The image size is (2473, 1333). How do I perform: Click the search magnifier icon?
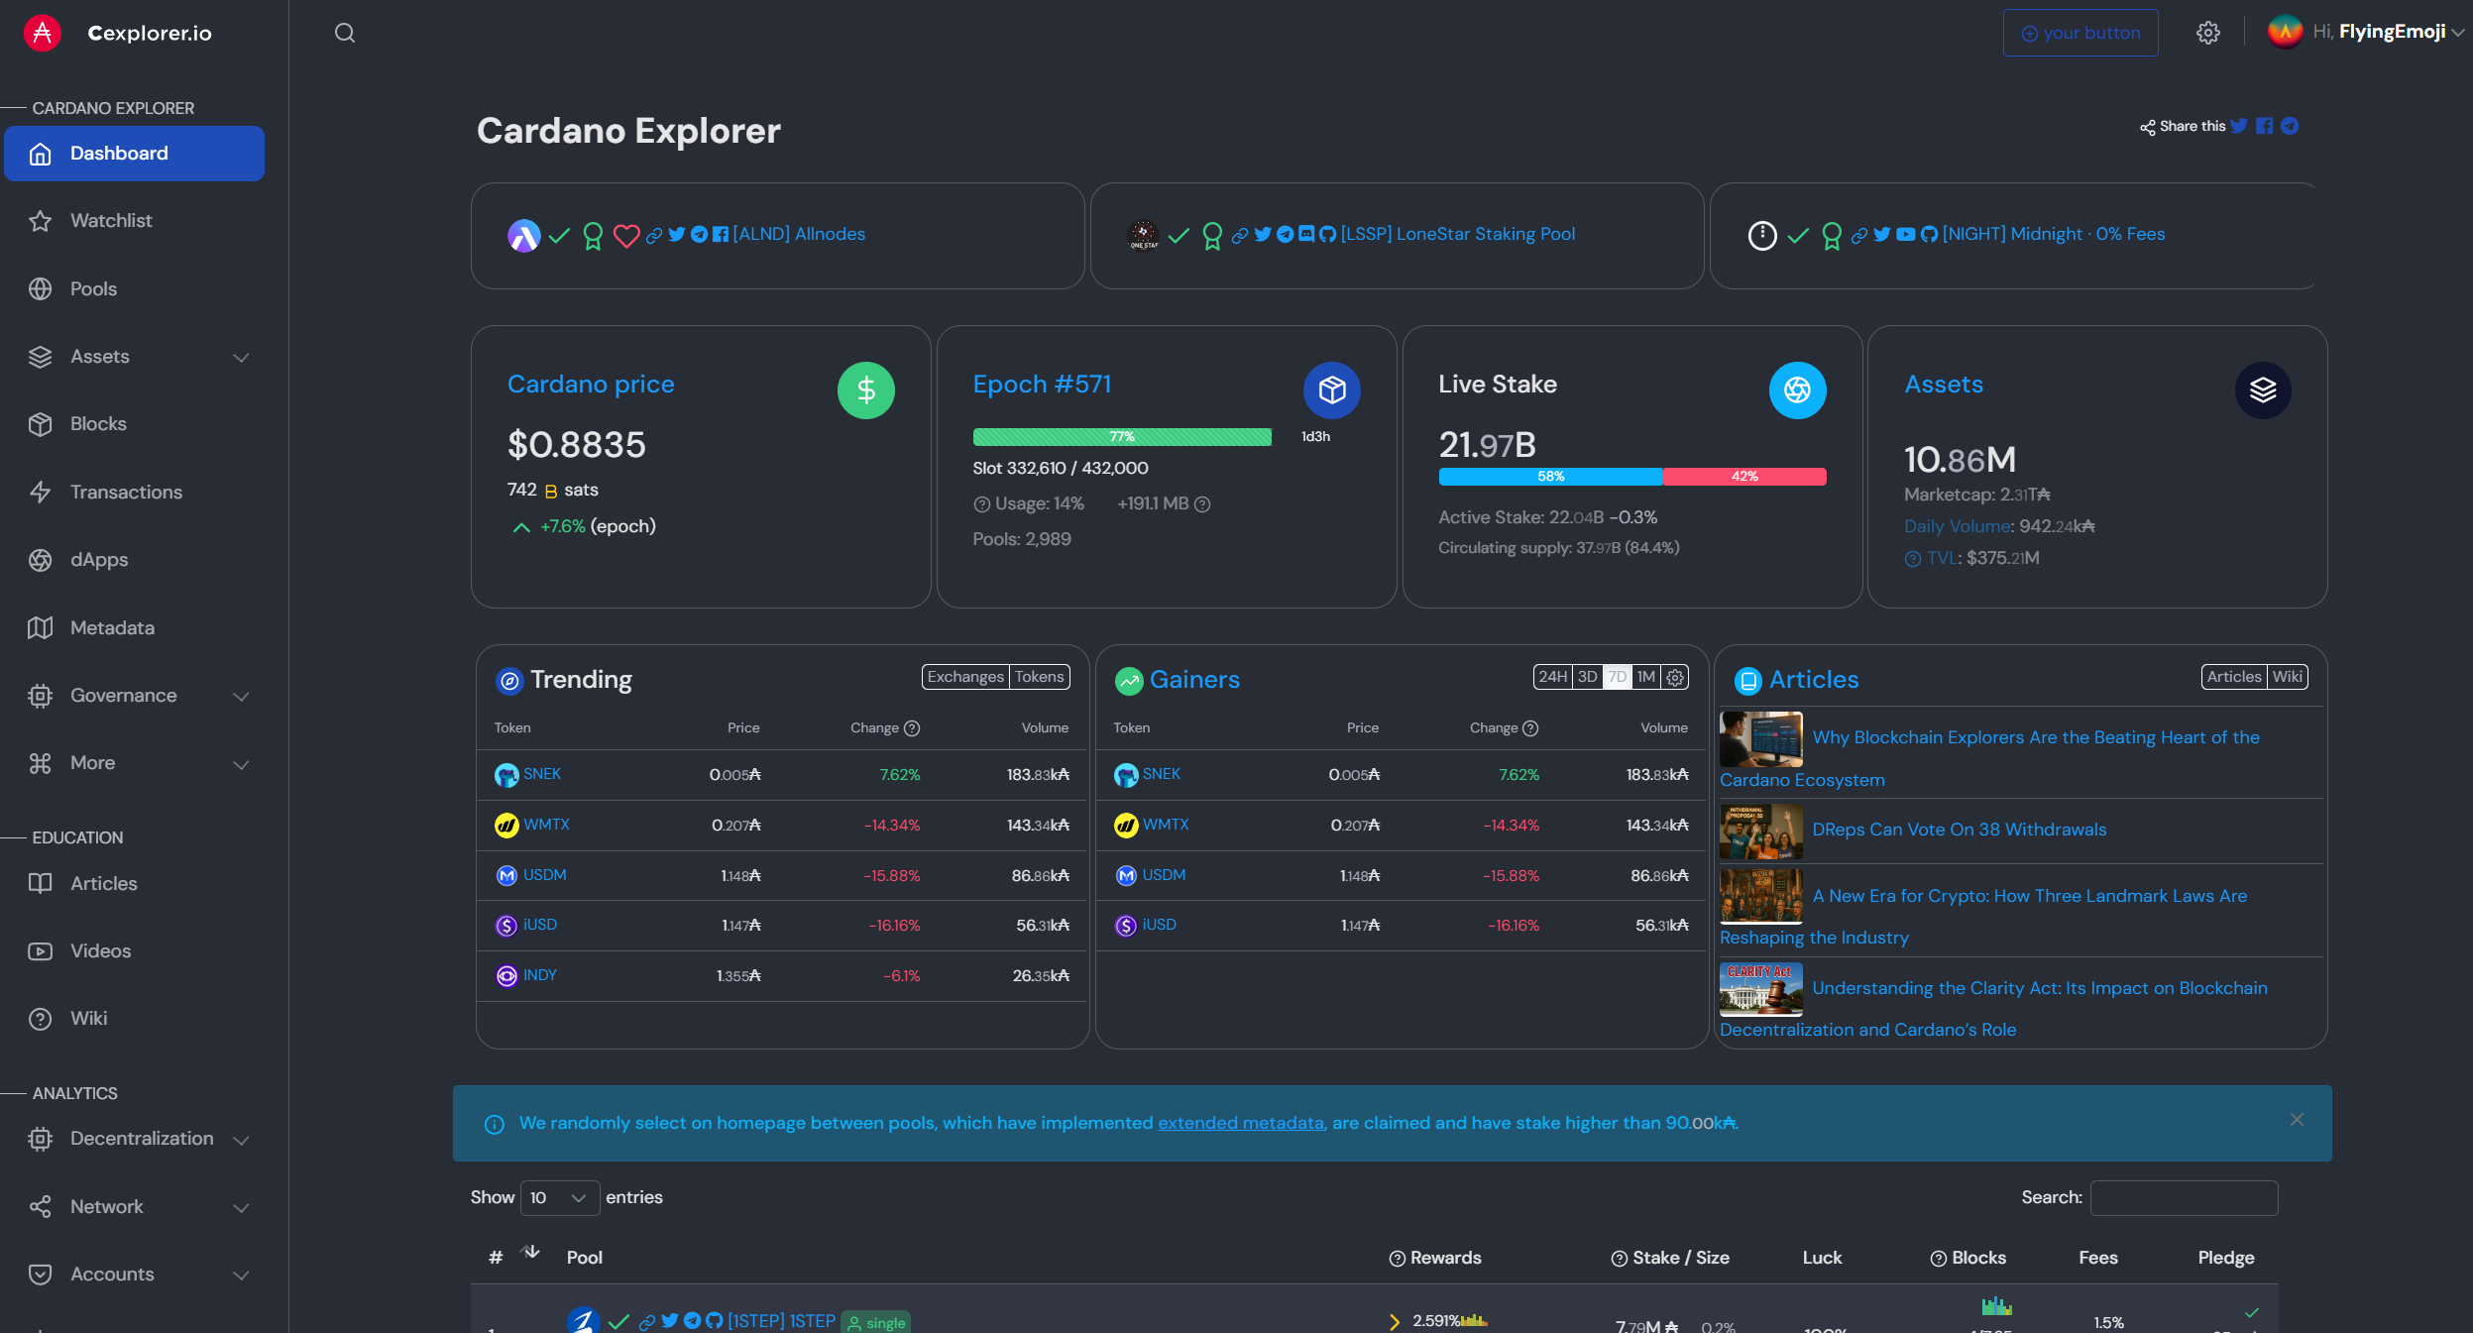point(344,33)
